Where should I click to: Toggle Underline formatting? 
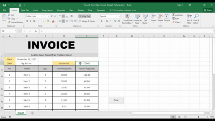tap(34, 21)
